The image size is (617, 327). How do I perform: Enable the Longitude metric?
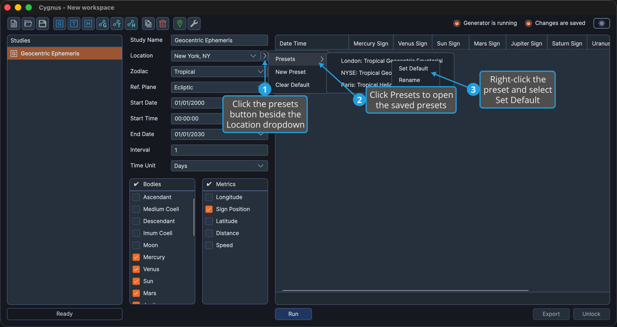(x=209, y=197)
